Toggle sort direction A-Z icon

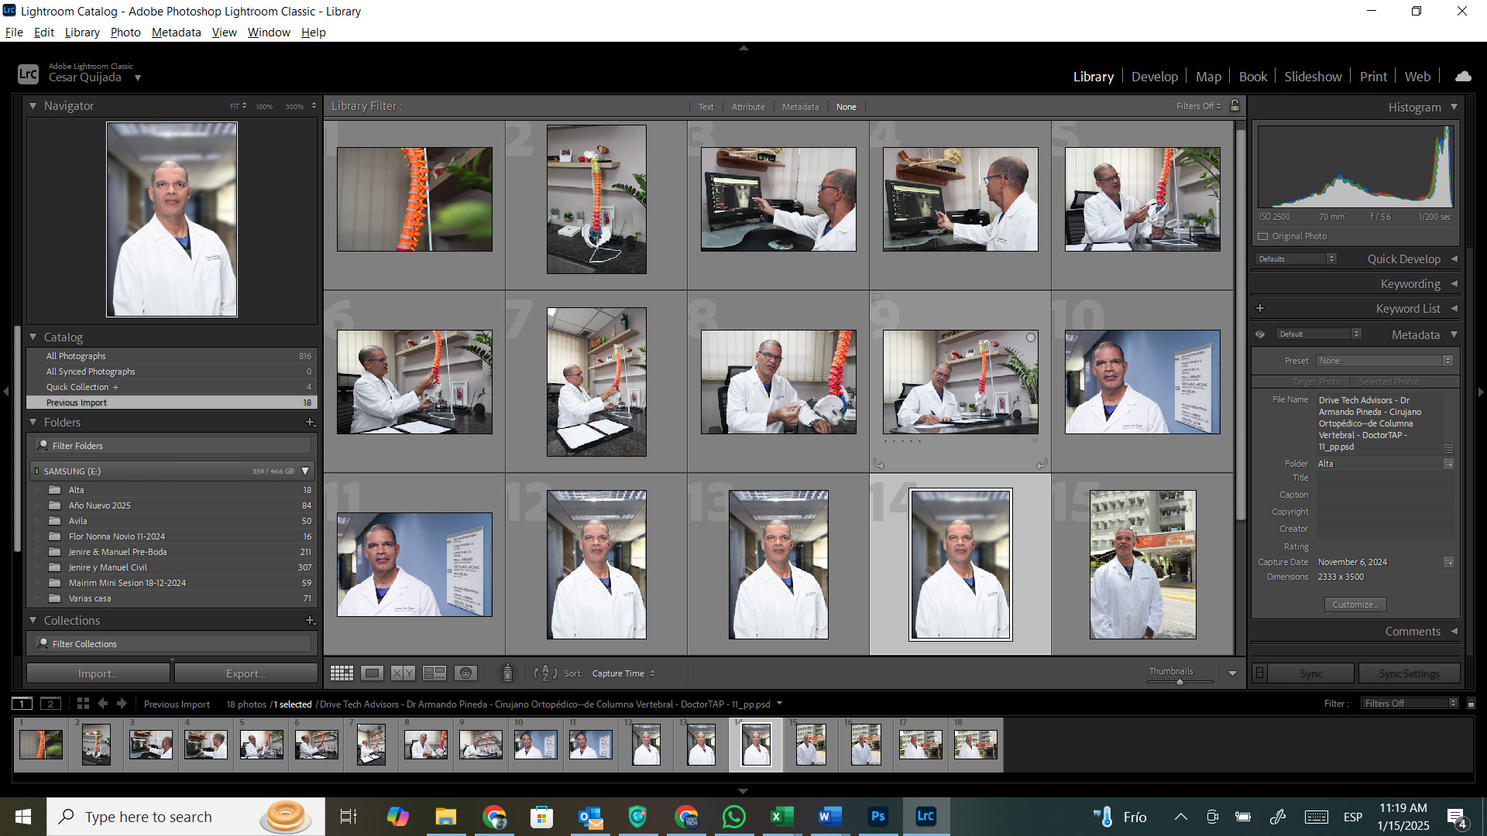pyautogui.click(x=545, y=673)
